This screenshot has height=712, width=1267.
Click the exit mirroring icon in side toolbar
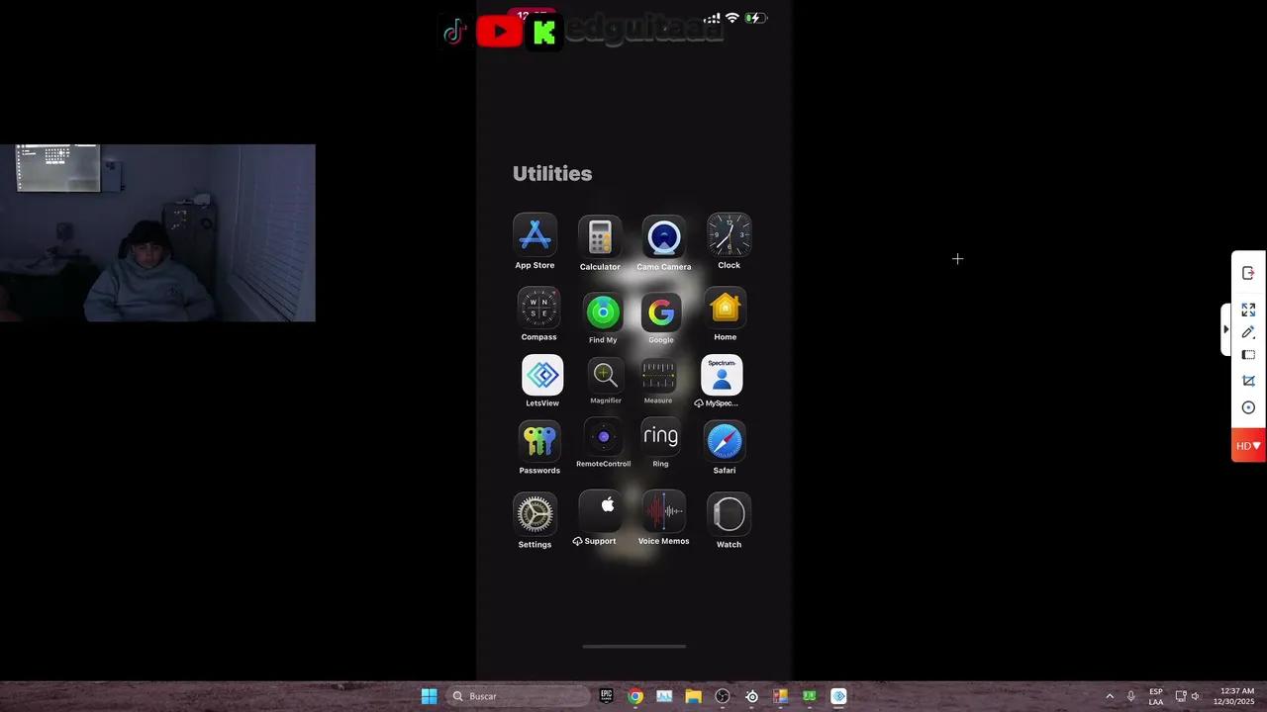1248,273
